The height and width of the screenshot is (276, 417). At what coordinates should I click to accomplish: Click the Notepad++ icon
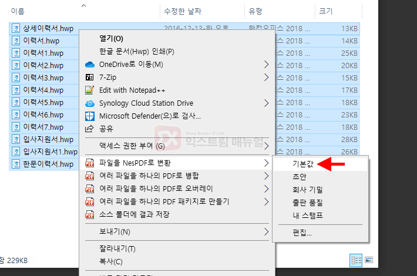89,90
